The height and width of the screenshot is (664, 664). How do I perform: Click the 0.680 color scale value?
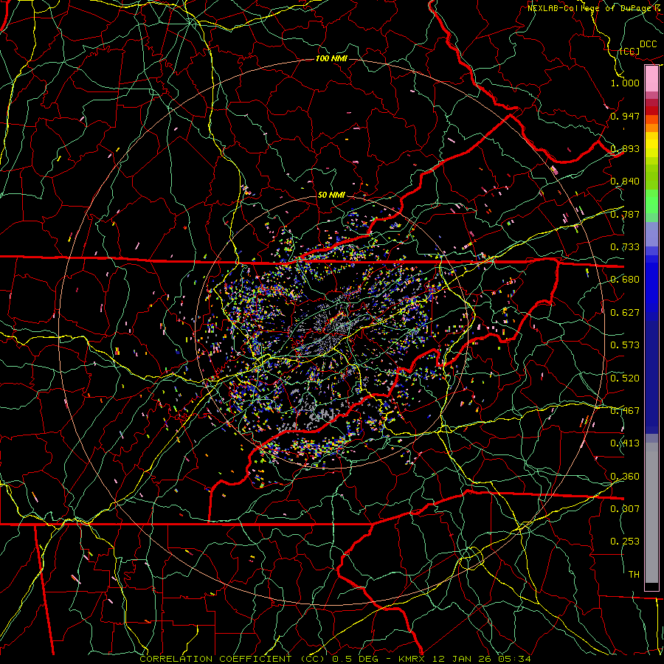coord(625,280)
